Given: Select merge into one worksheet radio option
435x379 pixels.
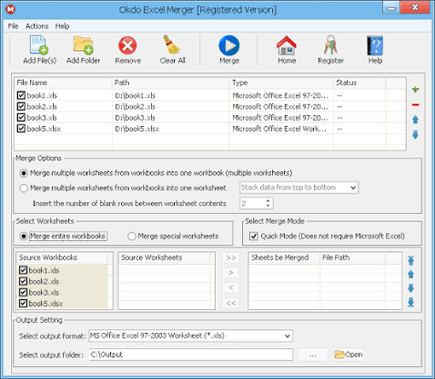Looking at the screenshot, I should tap(24, 188).
